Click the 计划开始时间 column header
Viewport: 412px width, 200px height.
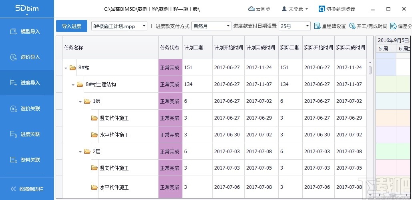pos(228,48)
